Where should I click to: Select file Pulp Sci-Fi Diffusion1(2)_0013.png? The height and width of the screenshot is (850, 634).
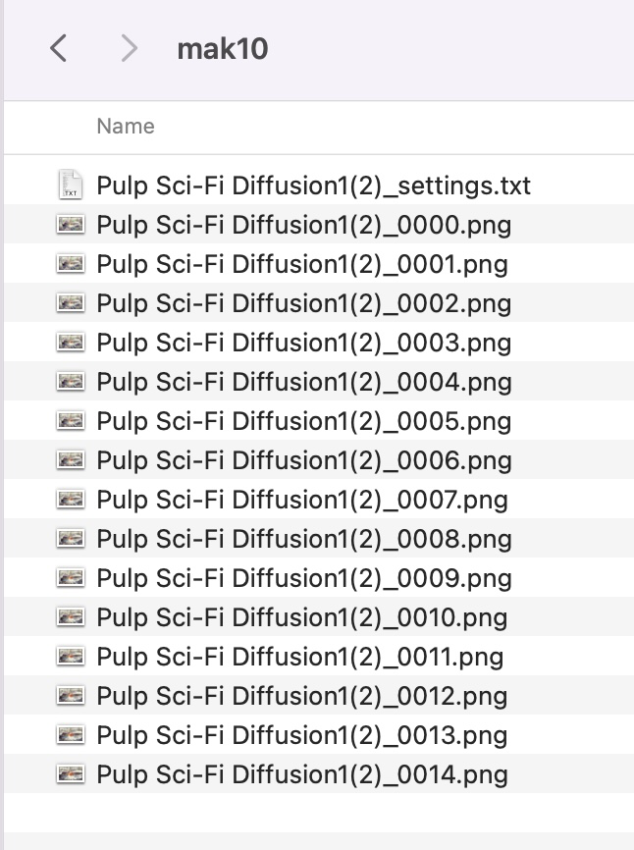[302, 735]
